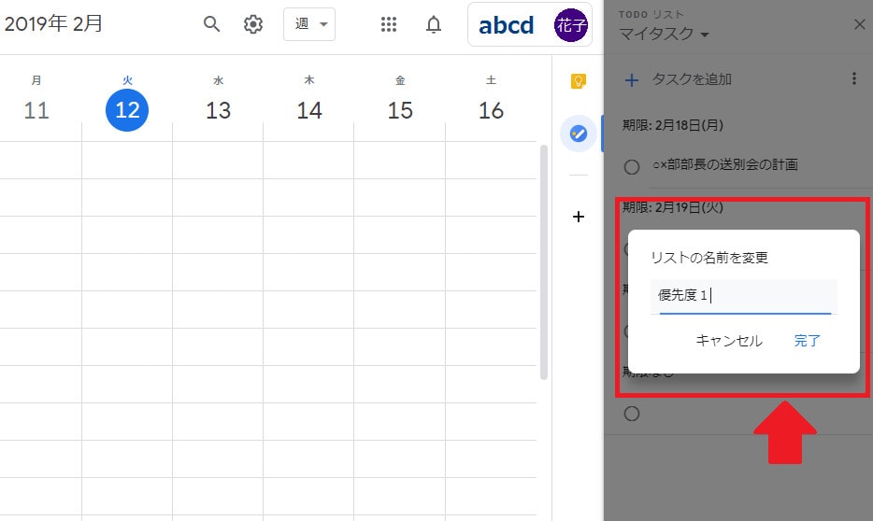The width and height of the screenshot is (873, 521).
Task: Open the Google Keep side panel icon
Action: [x=579, y=81]
